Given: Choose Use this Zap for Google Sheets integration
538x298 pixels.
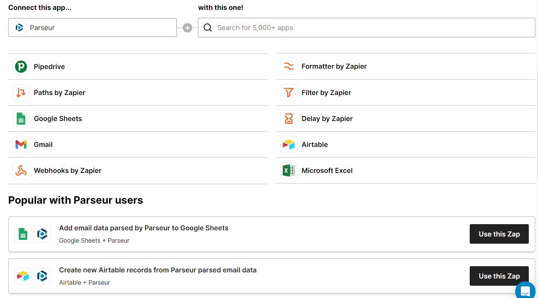Looking at the screenshot, I should tap(499, 234).
